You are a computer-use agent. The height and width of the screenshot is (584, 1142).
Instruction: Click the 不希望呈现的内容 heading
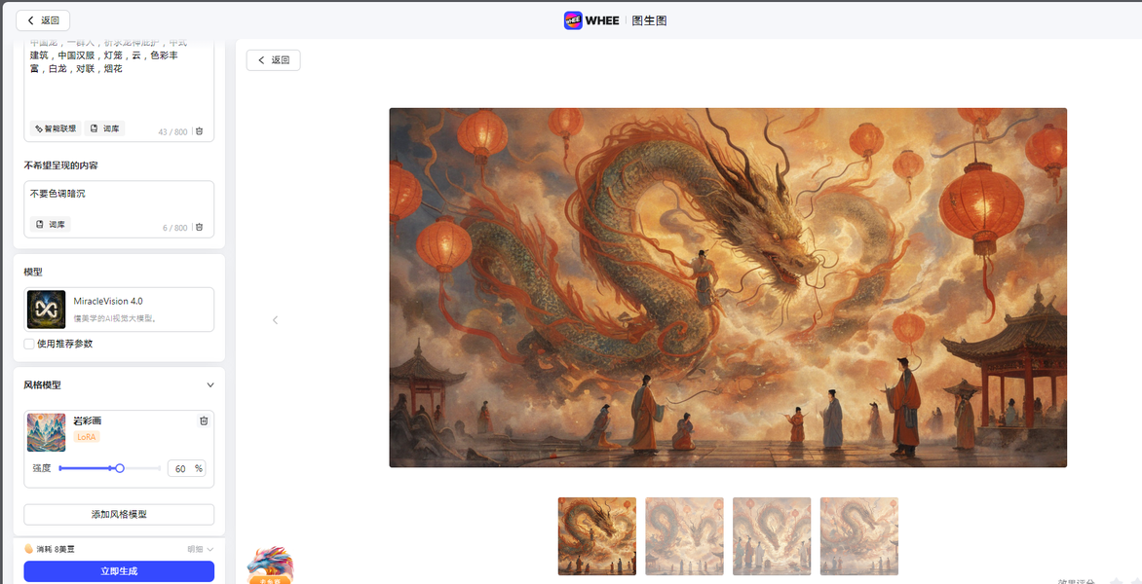pos(61,165)
